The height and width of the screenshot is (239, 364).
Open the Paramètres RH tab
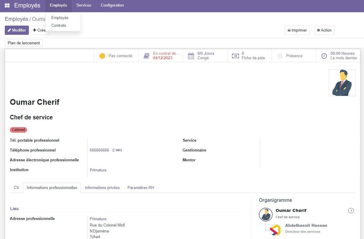[140, 188]
